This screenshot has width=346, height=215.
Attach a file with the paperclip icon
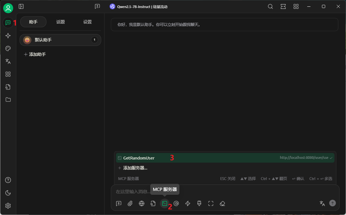(130, 203)
